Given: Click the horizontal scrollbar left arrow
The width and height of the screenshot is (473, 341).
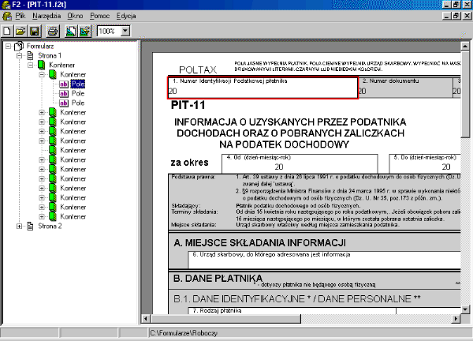Looking at the screenshot, I should point(146,318).
